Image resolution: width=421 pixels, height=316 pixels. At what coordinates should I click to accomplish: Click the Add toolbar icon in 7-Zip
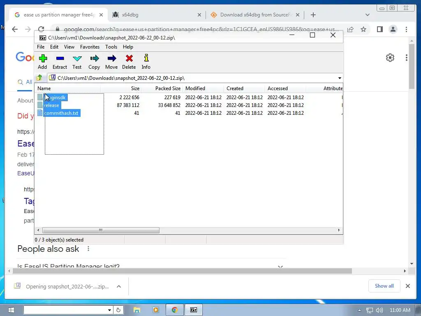43,62
